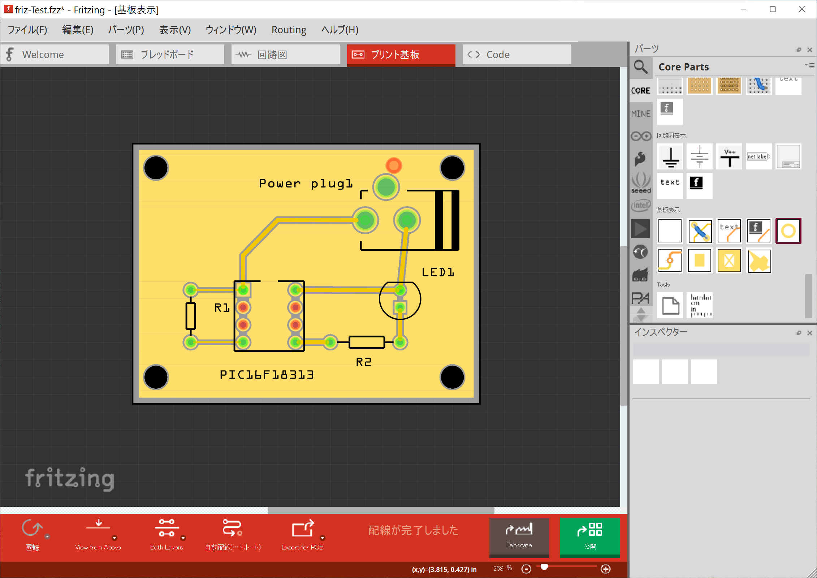Image resolution: width=817 pixels, height=578 pixels.
Task: Open the Intel parts bin
Action: pos(641,205)
